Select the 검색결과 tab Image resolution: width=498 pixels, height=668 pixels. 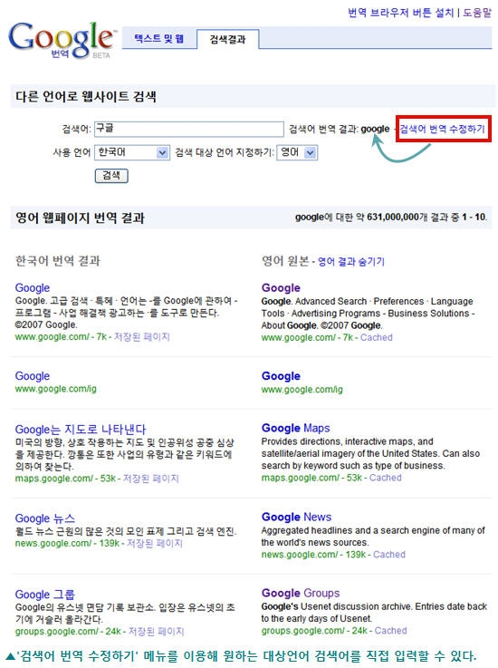(227, 40)
